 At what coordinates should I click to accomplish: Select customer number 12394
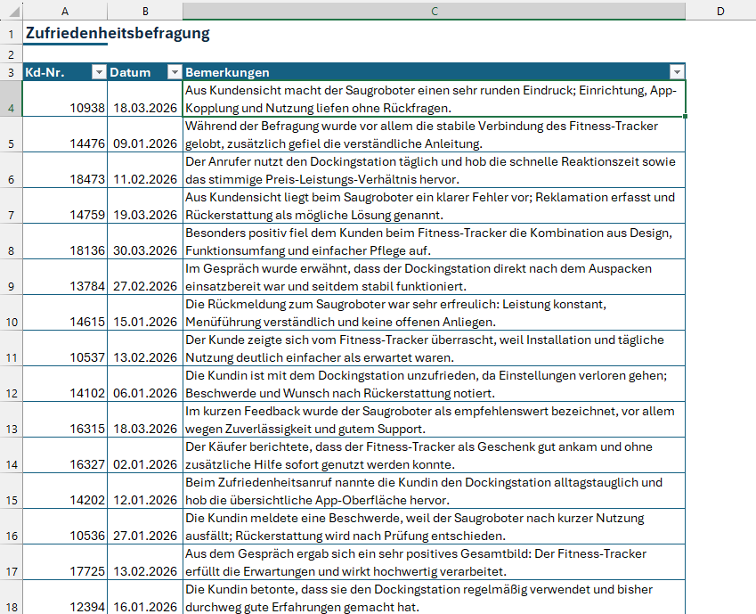pyautogui.click(x=65, y=598)
